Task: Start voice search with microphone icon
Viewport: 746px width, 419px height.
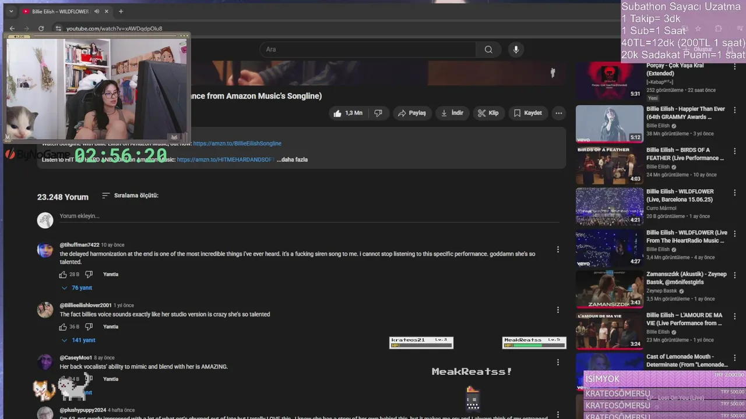Action: (x=516, y=49)
